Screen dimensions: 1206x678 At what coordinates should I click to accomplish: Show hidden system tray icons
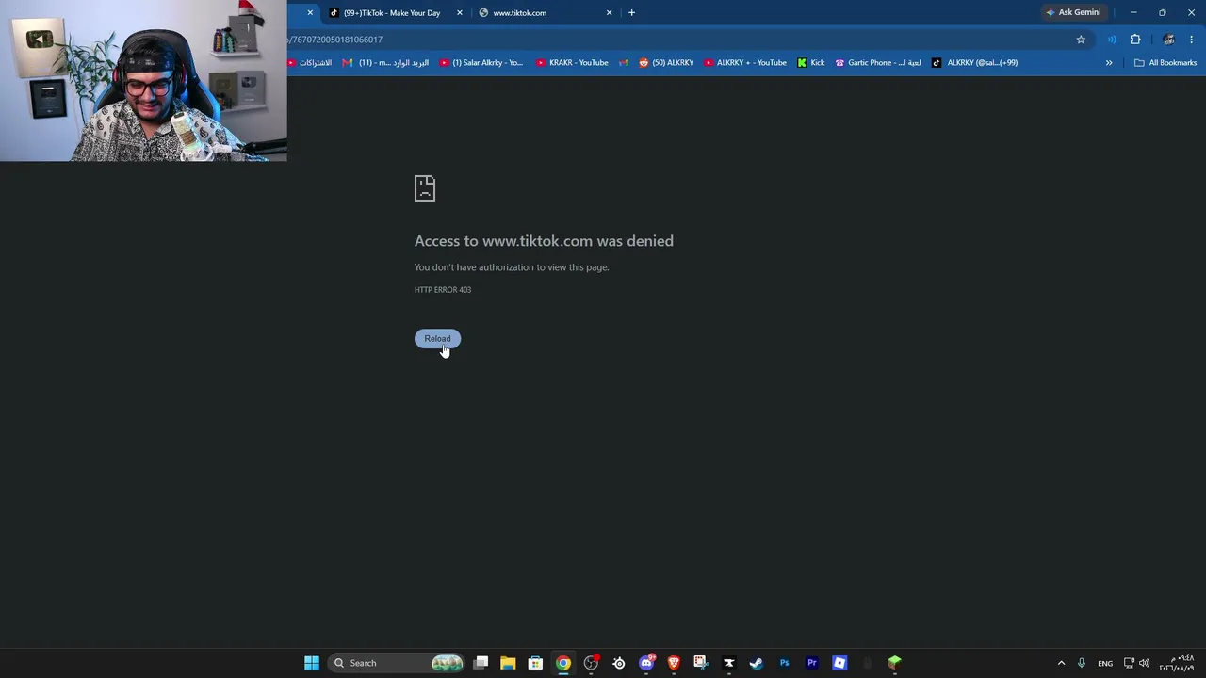(1061, 663)
